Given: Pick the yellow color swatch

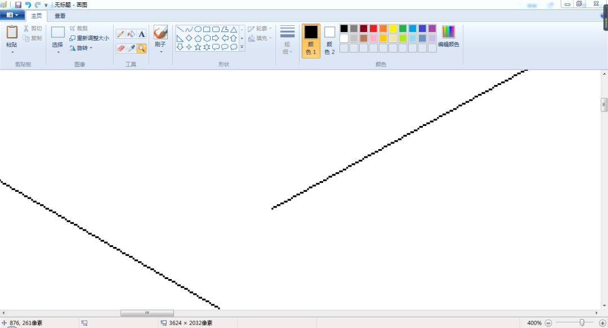Looking at the screenshot, I should 393,28.
